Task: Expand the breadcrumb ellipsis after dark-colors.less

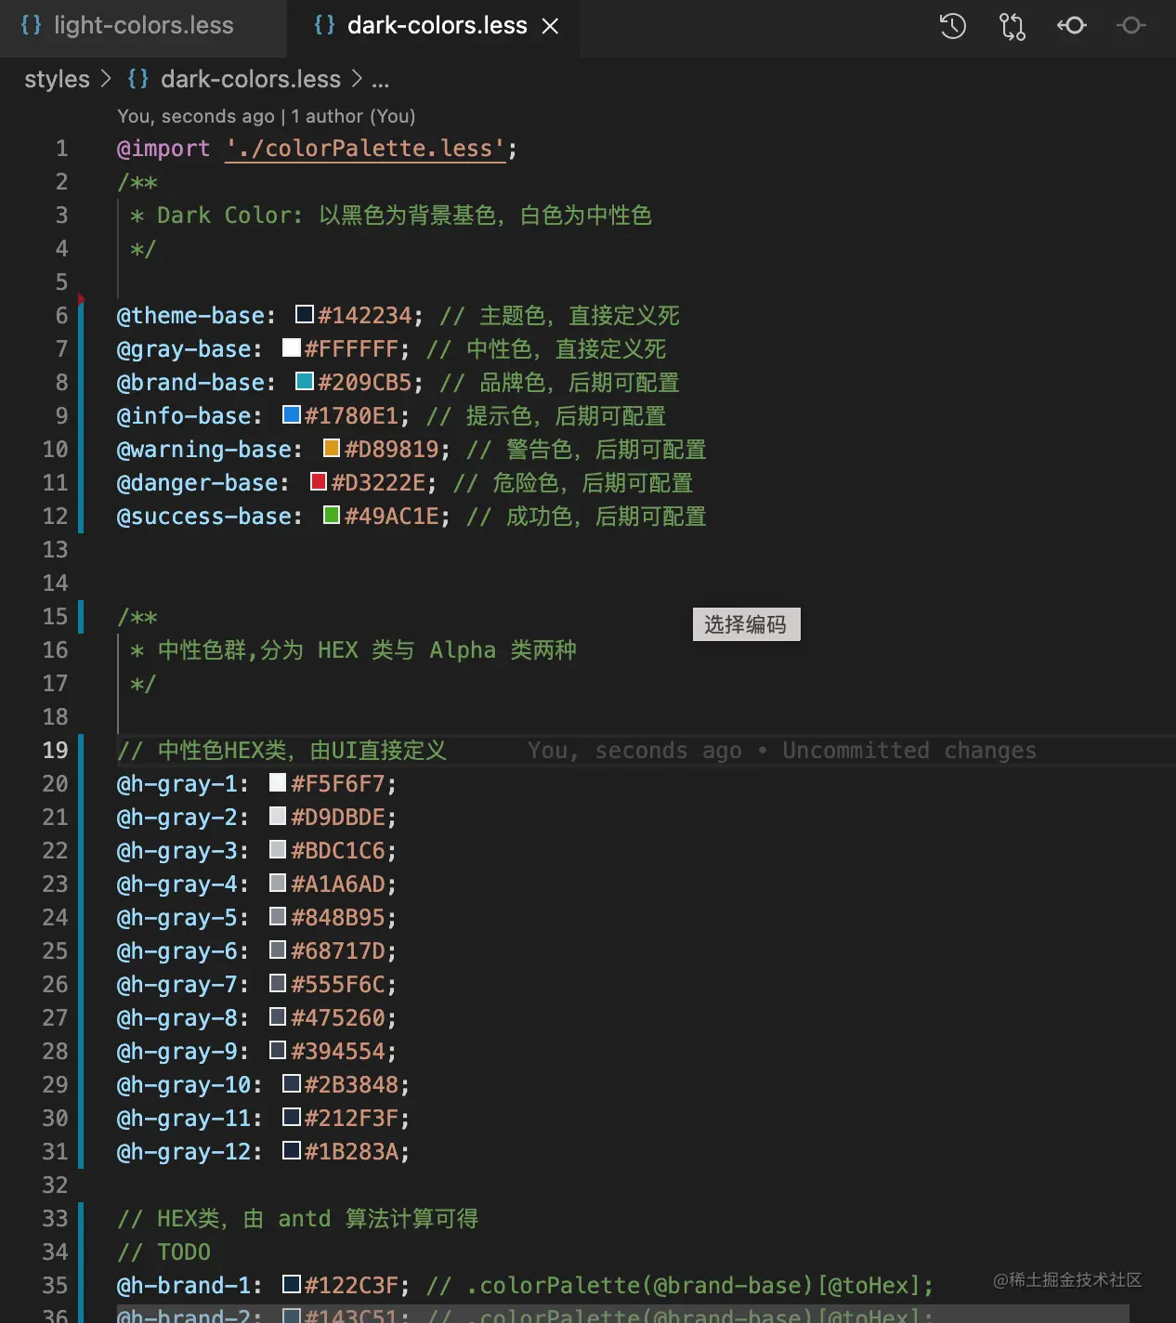Action: 381,81
